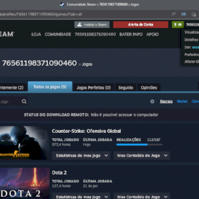Image resolution: width=199 pixels, height=199 pixels.
Task: Switch to the Opiniões tab
Action: pos(149,88)
